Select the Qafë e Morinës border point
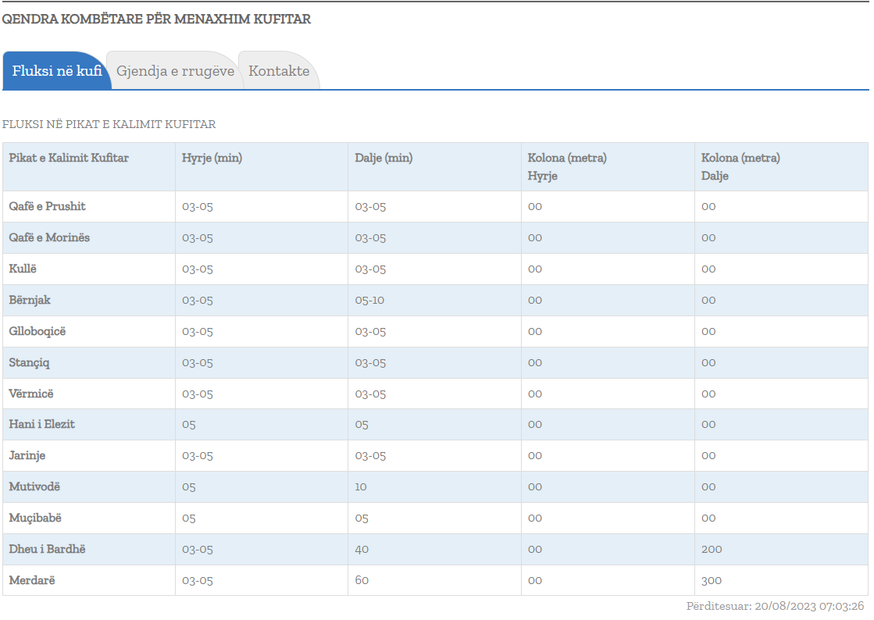The width and height of the screenshot is (874, 620). [49, 238]
